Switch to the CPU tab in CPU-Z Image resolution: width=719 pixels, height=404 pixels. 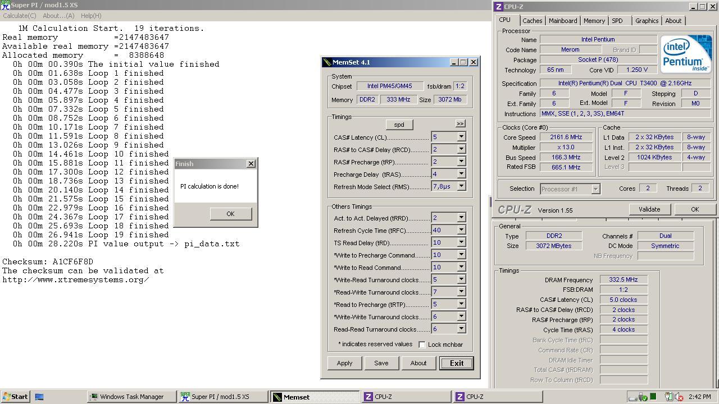(505, 20)
